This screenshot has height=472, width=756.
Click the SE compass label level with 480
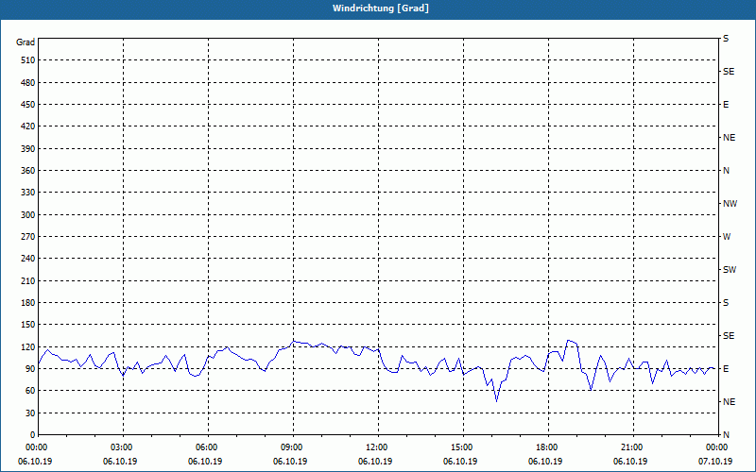click(729, 72)
